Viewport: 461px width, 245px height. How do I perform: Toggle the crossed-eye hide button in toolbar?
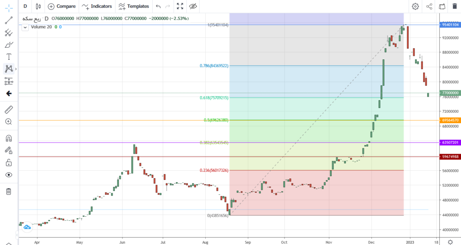pyautogui.click(x=193, y=6)
